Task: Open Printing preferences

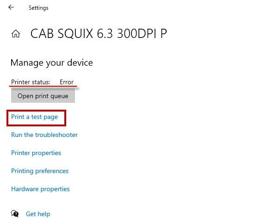Action: point(40,171)
